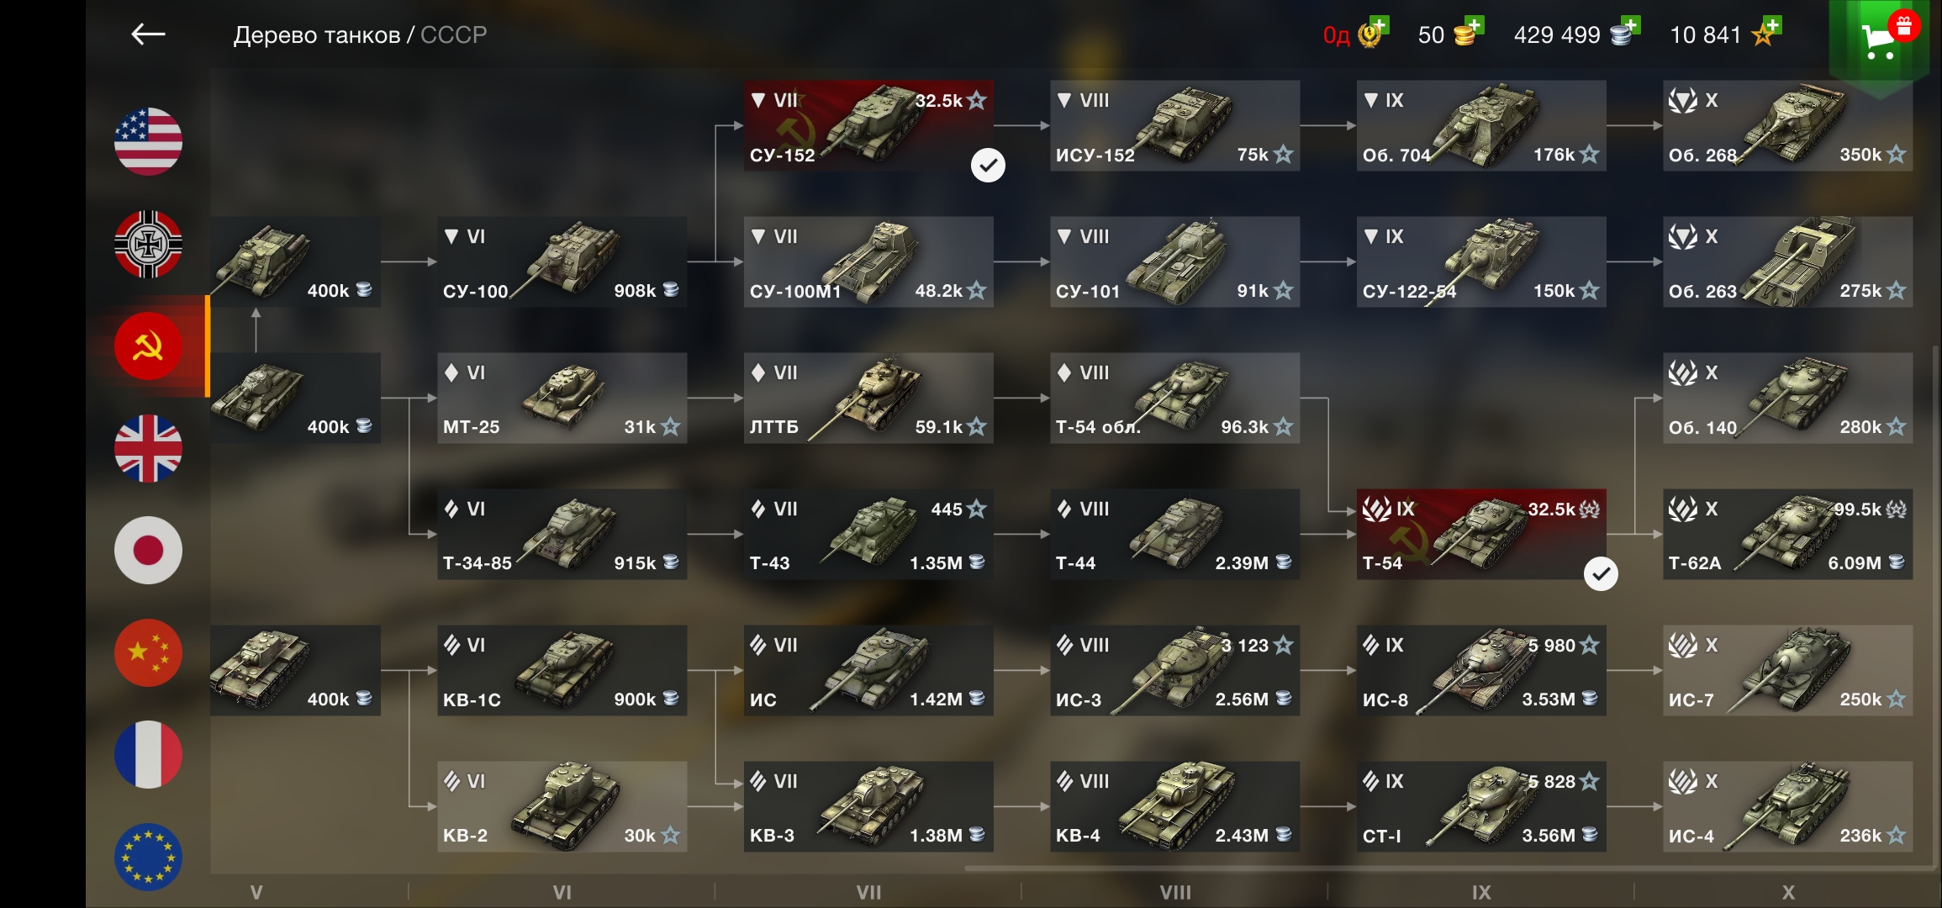This screenshot has height=908, width=1942.
Task: Open the China flag tech tree
Action: click(x=148, y=653)
